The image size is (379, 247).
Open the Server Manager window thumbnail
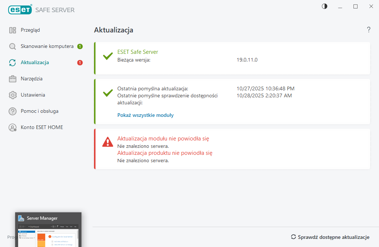[x=48, y=230]
